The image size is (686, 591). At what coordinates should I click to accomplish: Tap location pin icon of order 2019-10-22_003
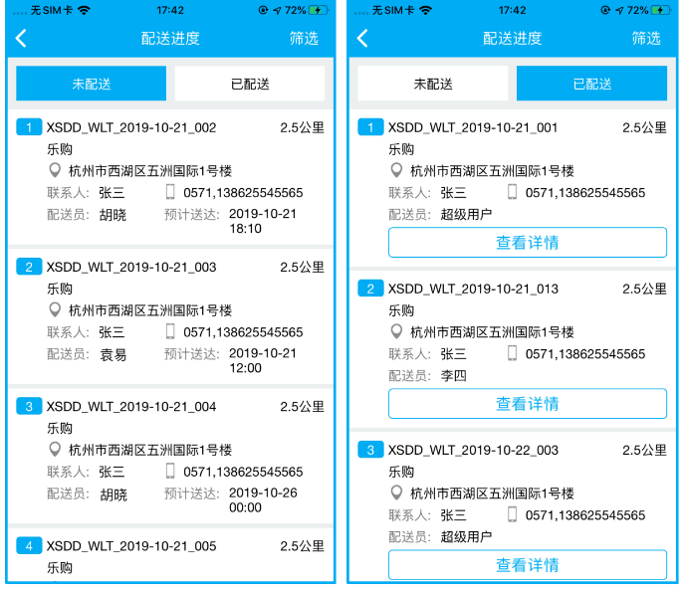[x=396, y=493]
